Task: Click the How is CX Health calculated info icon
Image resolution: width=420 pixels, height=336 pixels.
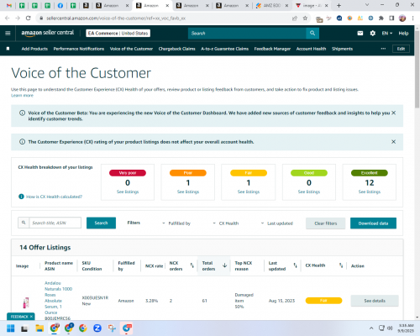Action: 21,197
